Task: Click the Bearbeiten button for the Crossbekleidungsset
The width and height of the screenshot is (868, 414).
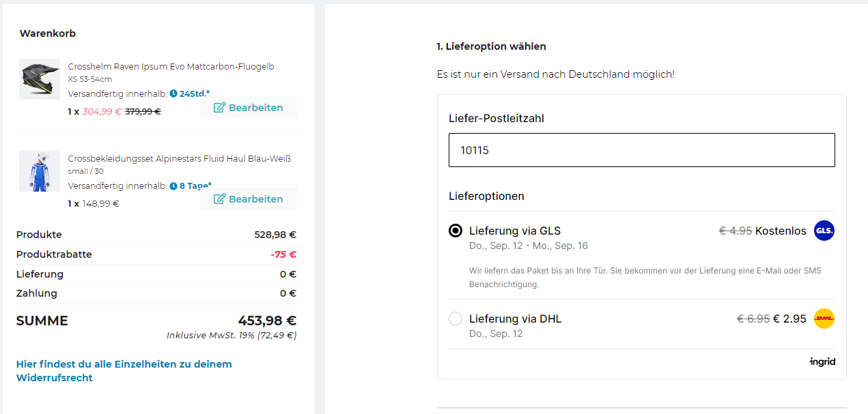Action: click(x=249, y=199)
